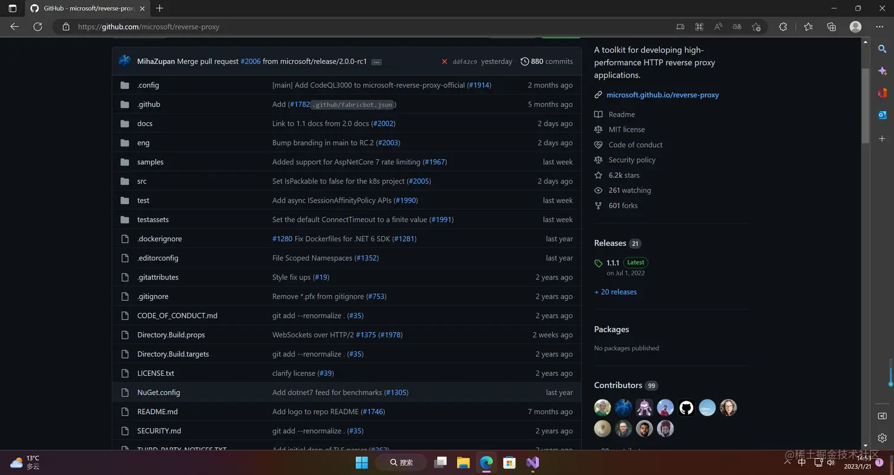Click the translate page icon
The image size is (894, 475).
coord(737,27)
